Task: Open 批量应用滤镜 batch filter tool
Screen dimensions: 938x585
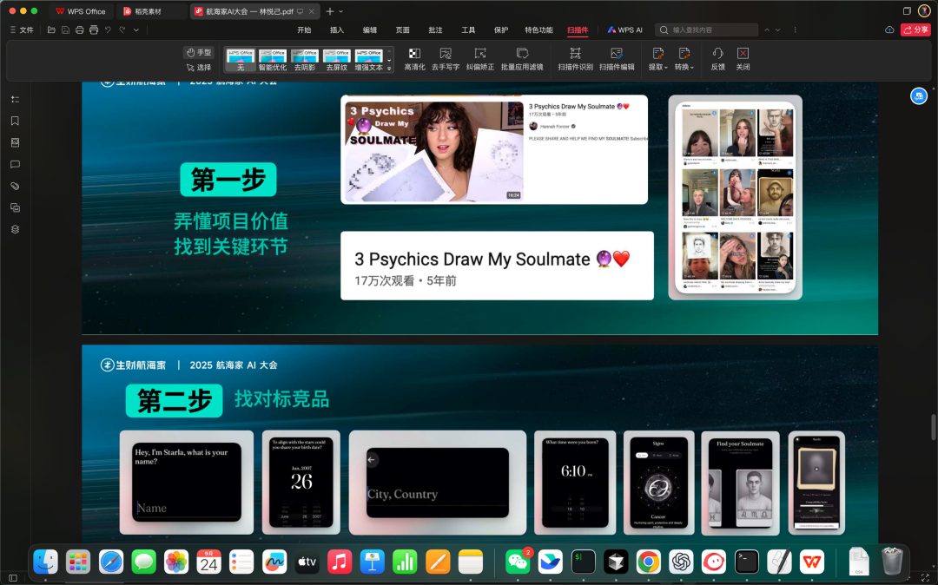Action: (x=522, y=59)
